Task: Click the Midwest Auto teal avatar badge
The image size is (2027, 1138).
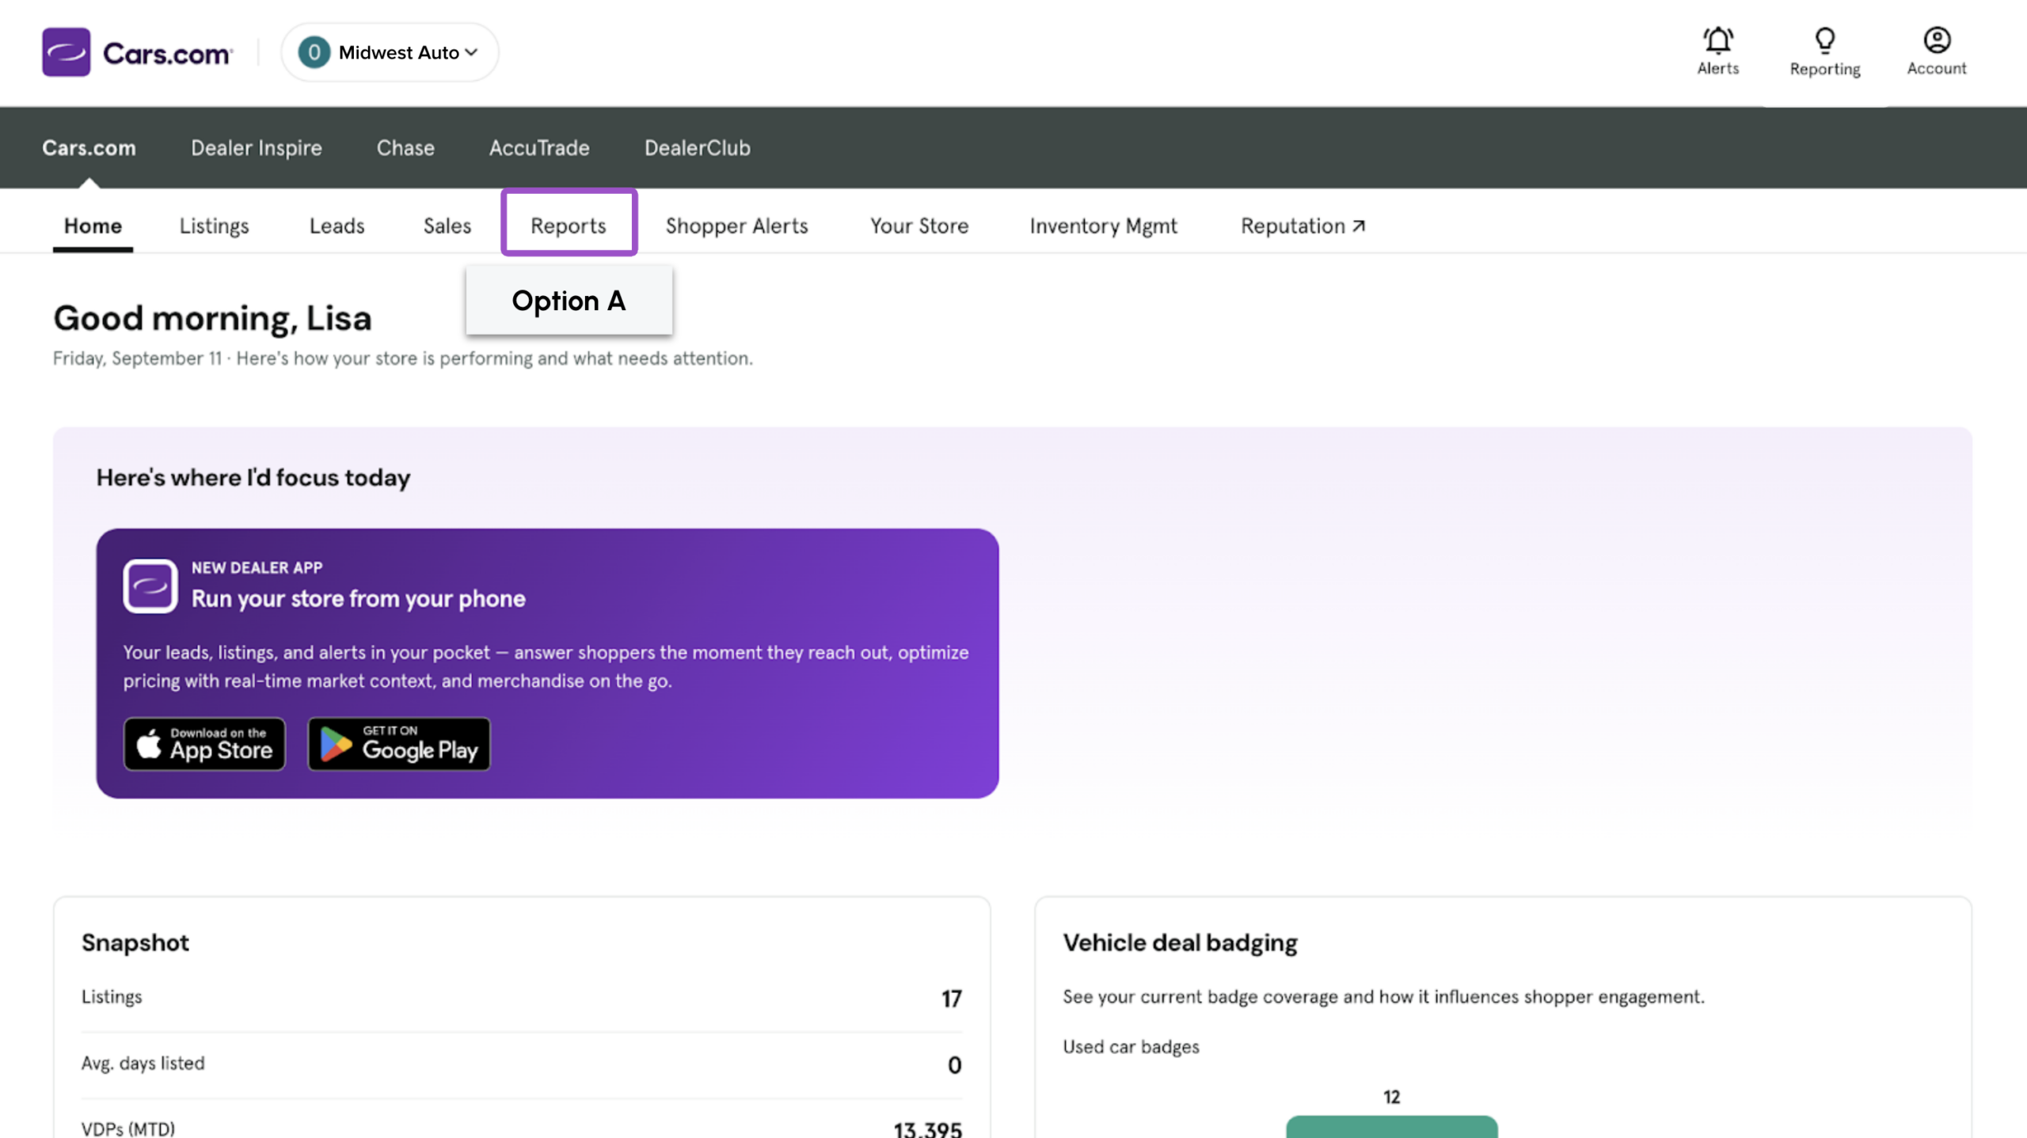Action: pyautogui.click(x=314, y=52)
